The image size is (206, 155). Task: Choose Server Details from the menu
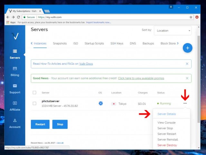point(167,114)
